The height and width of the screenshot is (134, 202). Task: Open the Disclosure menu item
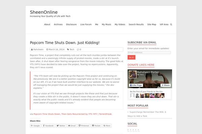tap(71, 24)
